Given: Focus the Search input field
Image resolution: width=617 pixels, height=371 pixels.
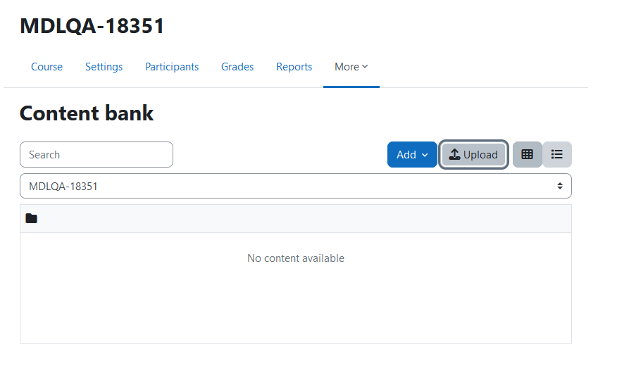Looking at the screenshot, I should [x=96, y=155].
